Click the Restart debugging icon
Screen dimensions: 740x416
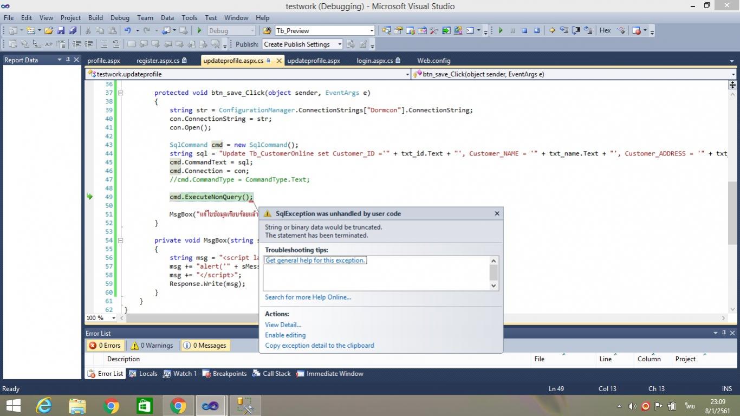[536, 31]
